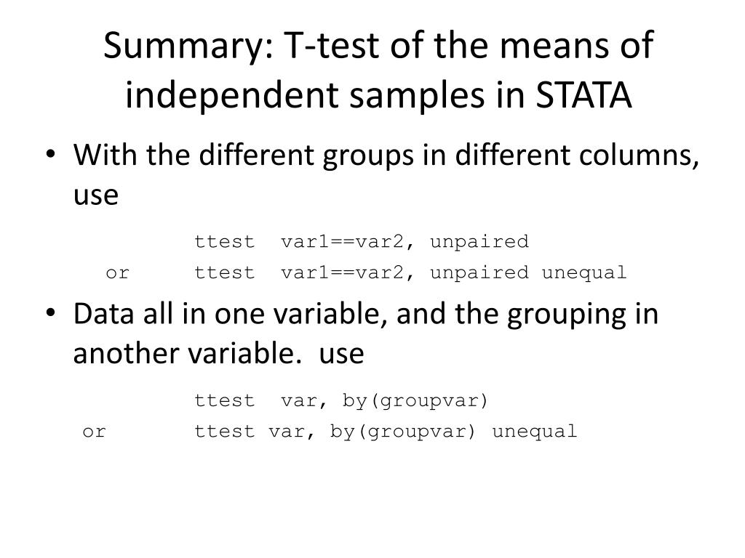Click the second 'or' label near bottom

tap(94, 432)
